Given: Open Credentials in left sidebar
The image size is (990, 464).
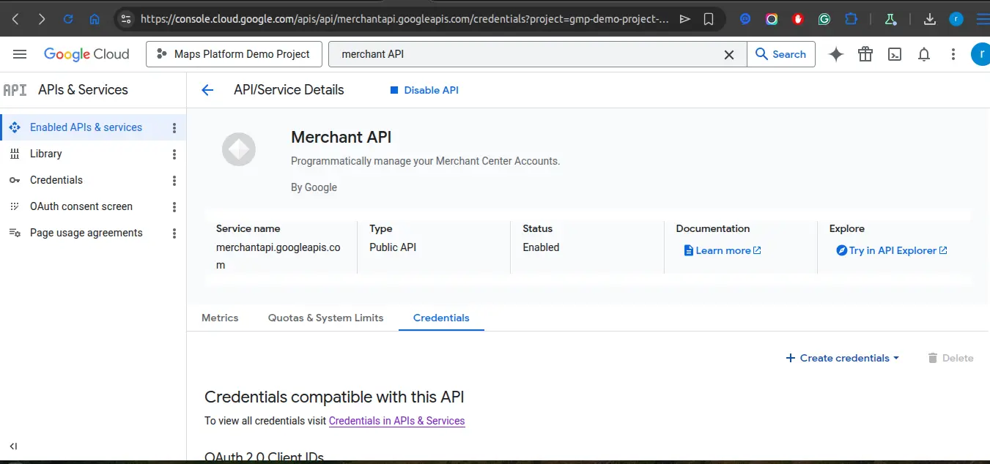Looking at the screenshot, I should 56,180.
